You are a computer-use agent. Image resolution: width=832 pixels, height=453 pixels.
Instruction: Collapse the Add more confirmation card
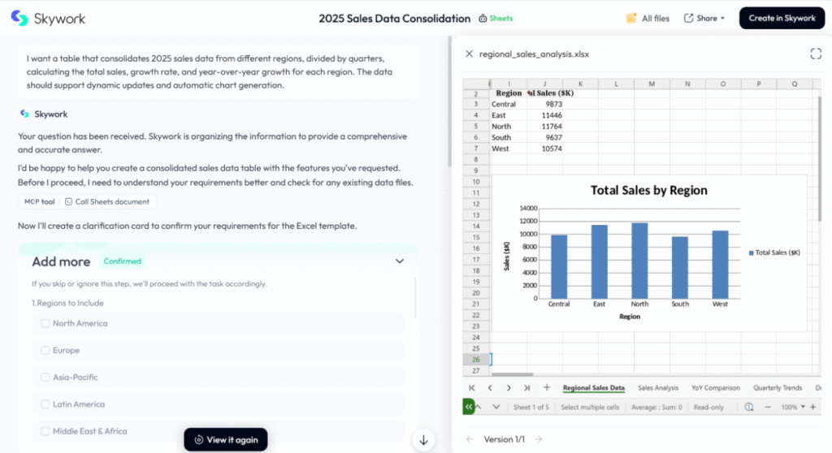click(399, 261)
